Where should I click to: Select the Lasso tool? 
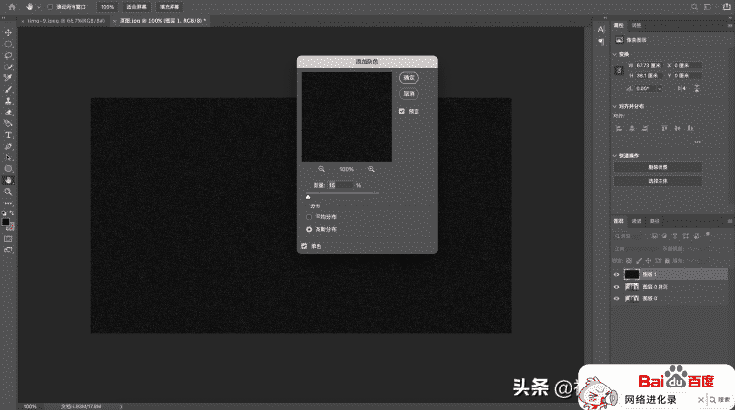[x=8, y=55]
